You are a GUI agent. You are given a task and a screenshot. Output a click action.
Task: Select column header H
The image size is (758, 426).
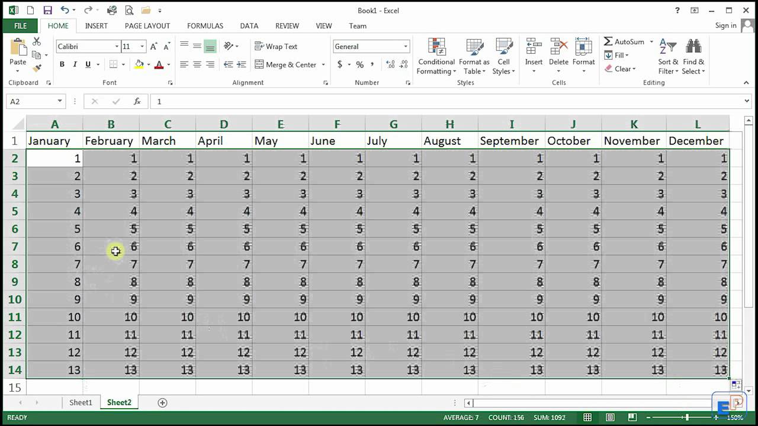tap(449, 124)
